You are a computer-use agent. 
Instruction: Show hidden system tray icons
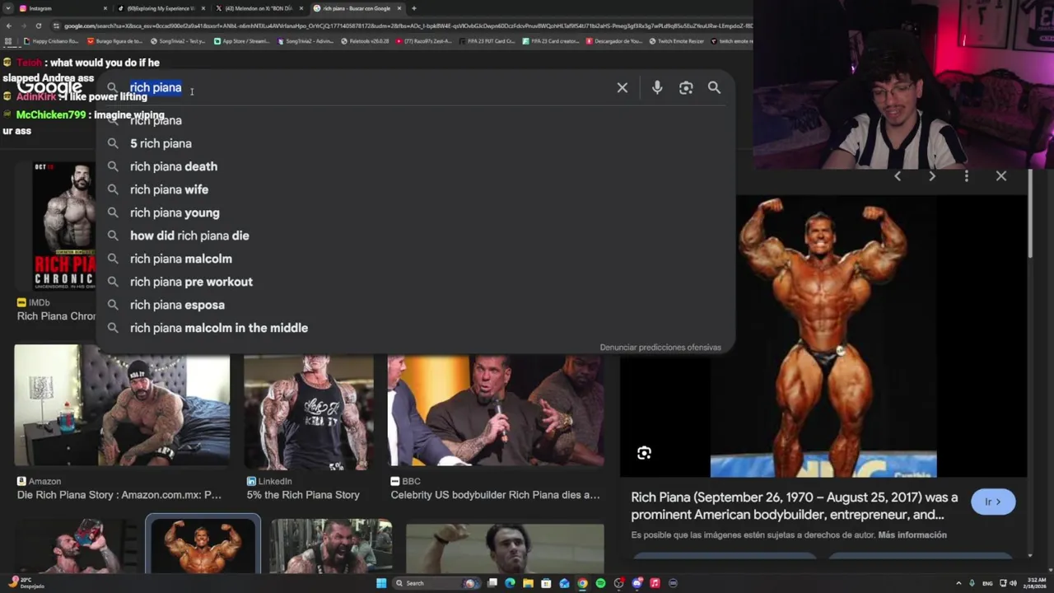click(958, 583)
